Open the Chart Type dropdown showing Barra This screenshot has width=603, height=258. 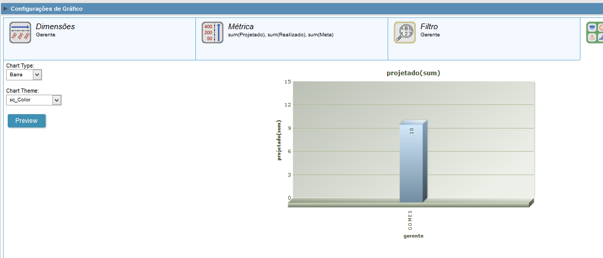(x=24, y=75)
